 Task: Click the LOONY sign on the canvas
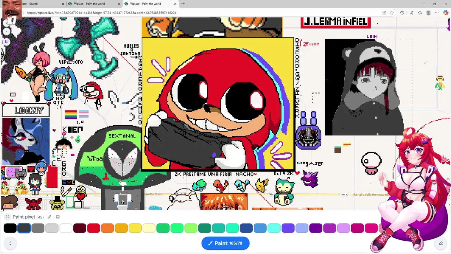pos(26,110)
